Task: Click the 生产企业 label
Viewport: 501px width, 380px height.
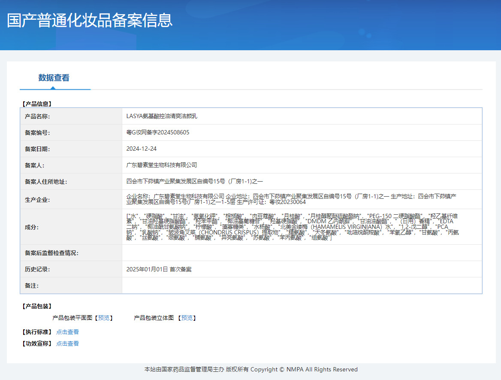Action: pyautogui.click(x=37, y=200)
